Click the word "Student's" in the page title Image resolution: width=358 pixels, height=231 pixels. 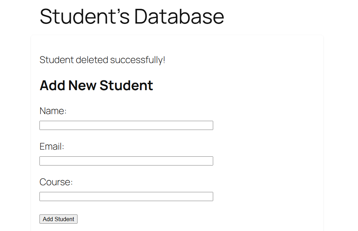(x=85, y=16)
